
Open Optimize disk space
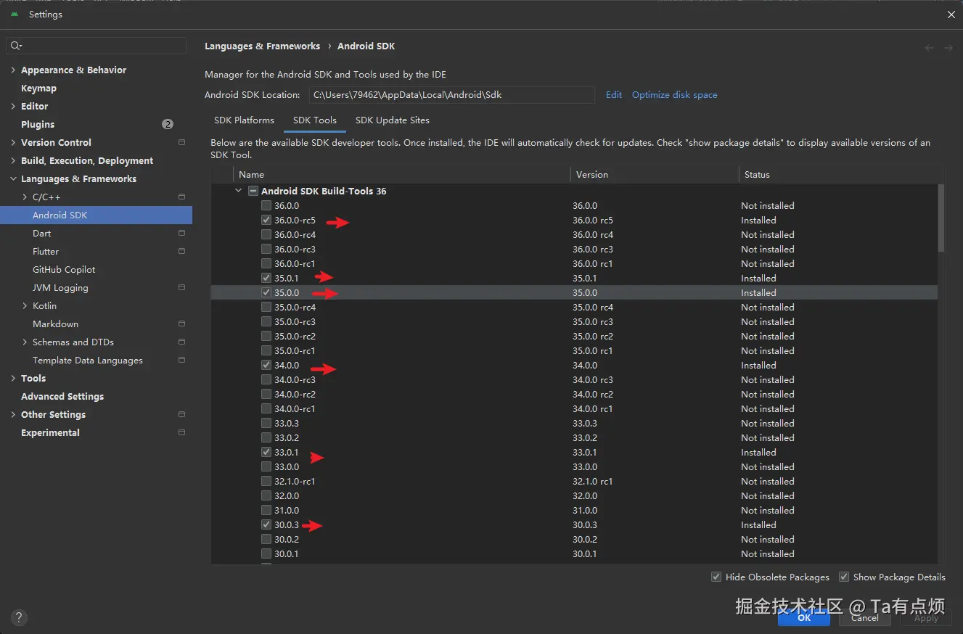[674, 94]
